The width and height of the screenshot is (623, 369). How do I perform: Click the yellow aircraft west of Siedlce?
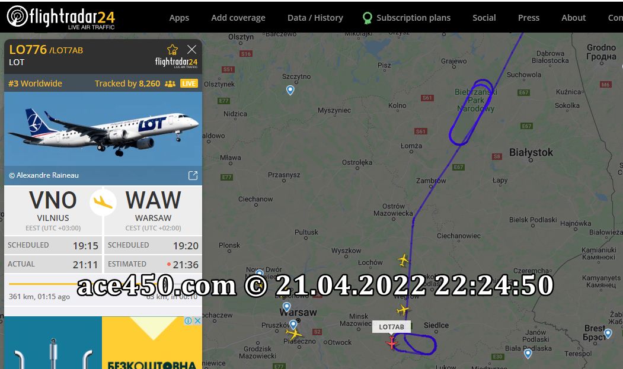pyautogui.click(x=402, y=309)
